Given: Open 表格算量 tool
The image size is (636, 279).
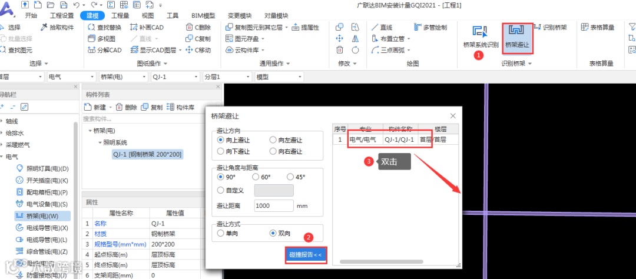Looking at the screenshot, I should (598, 28).
